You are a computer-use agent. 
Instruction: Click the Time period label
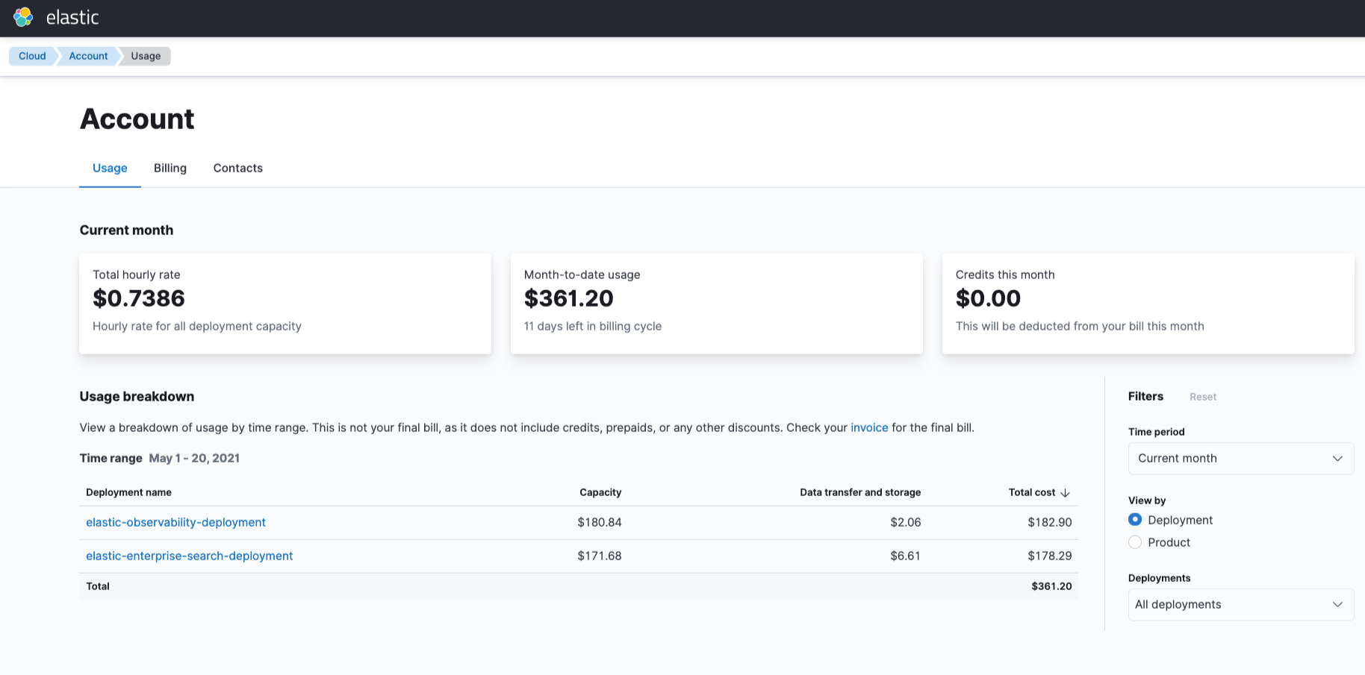[1156, 432]
